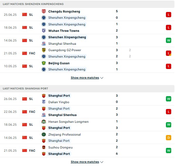Expand more matches for Shenzhen Xinpengcheng
175x166 pixels.
pos(87,78)
